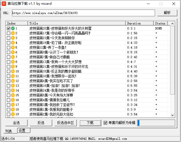
Task: Click the clock icon beside index 17
Action: (x=13, y=105)
